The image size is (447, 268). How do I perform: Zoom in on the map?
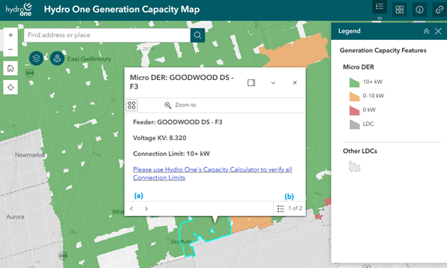tap(11, 35)
